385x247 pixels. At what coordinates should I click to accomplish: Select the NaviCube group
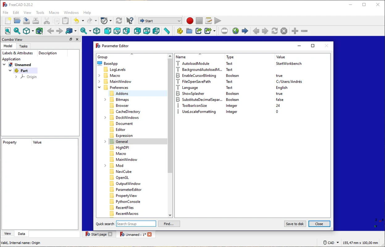[x=123, y=172]
